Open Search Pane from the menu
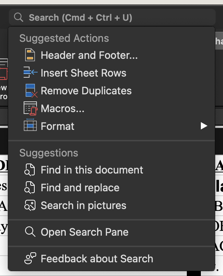The width and height of the screenshot is (223, 276). click(85, 232)
